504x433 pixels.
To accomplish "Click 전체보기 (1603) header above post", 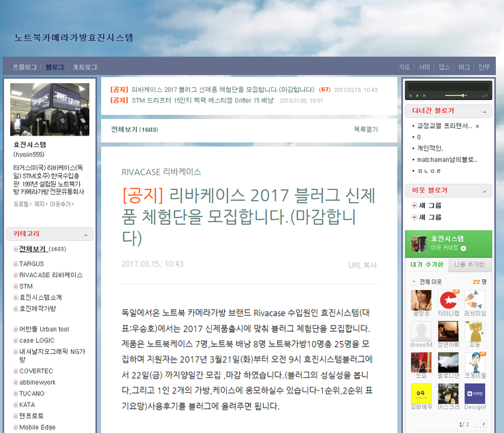I will coord(134,129).
